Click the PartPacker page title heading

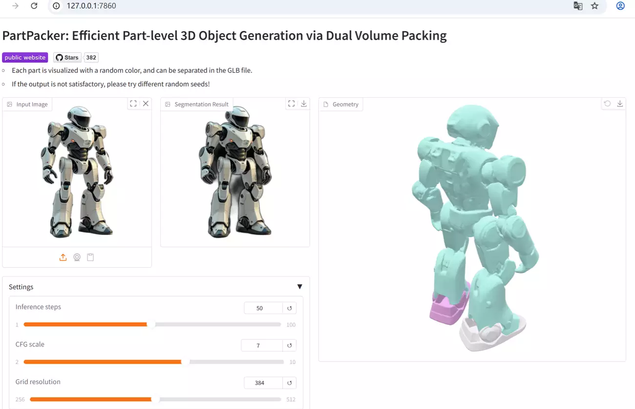[225, 36]
